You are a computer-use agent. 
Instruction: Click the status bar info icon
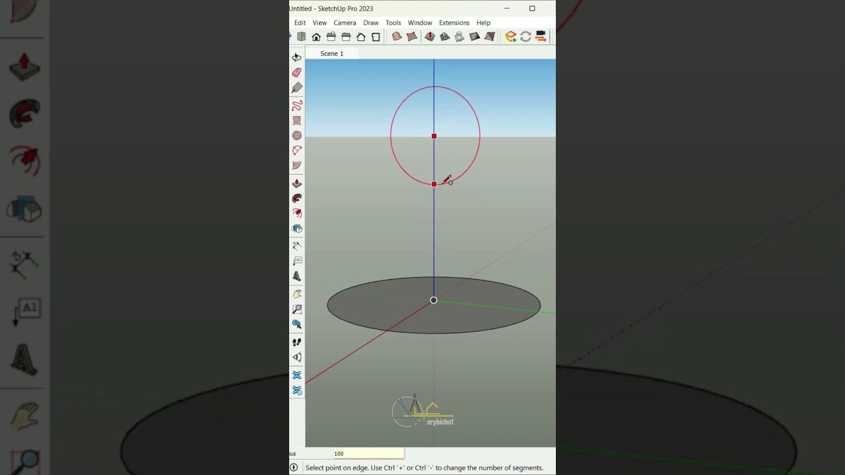point(294,468)
